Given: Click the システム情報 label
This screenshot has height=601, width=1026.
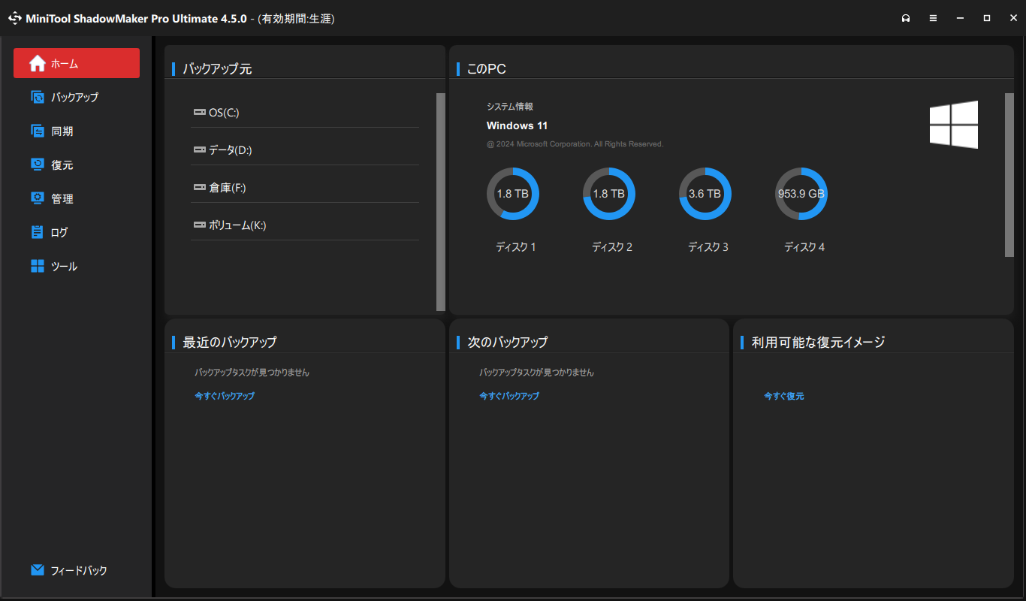Looking at the screenshot, I should click(510, 107).
